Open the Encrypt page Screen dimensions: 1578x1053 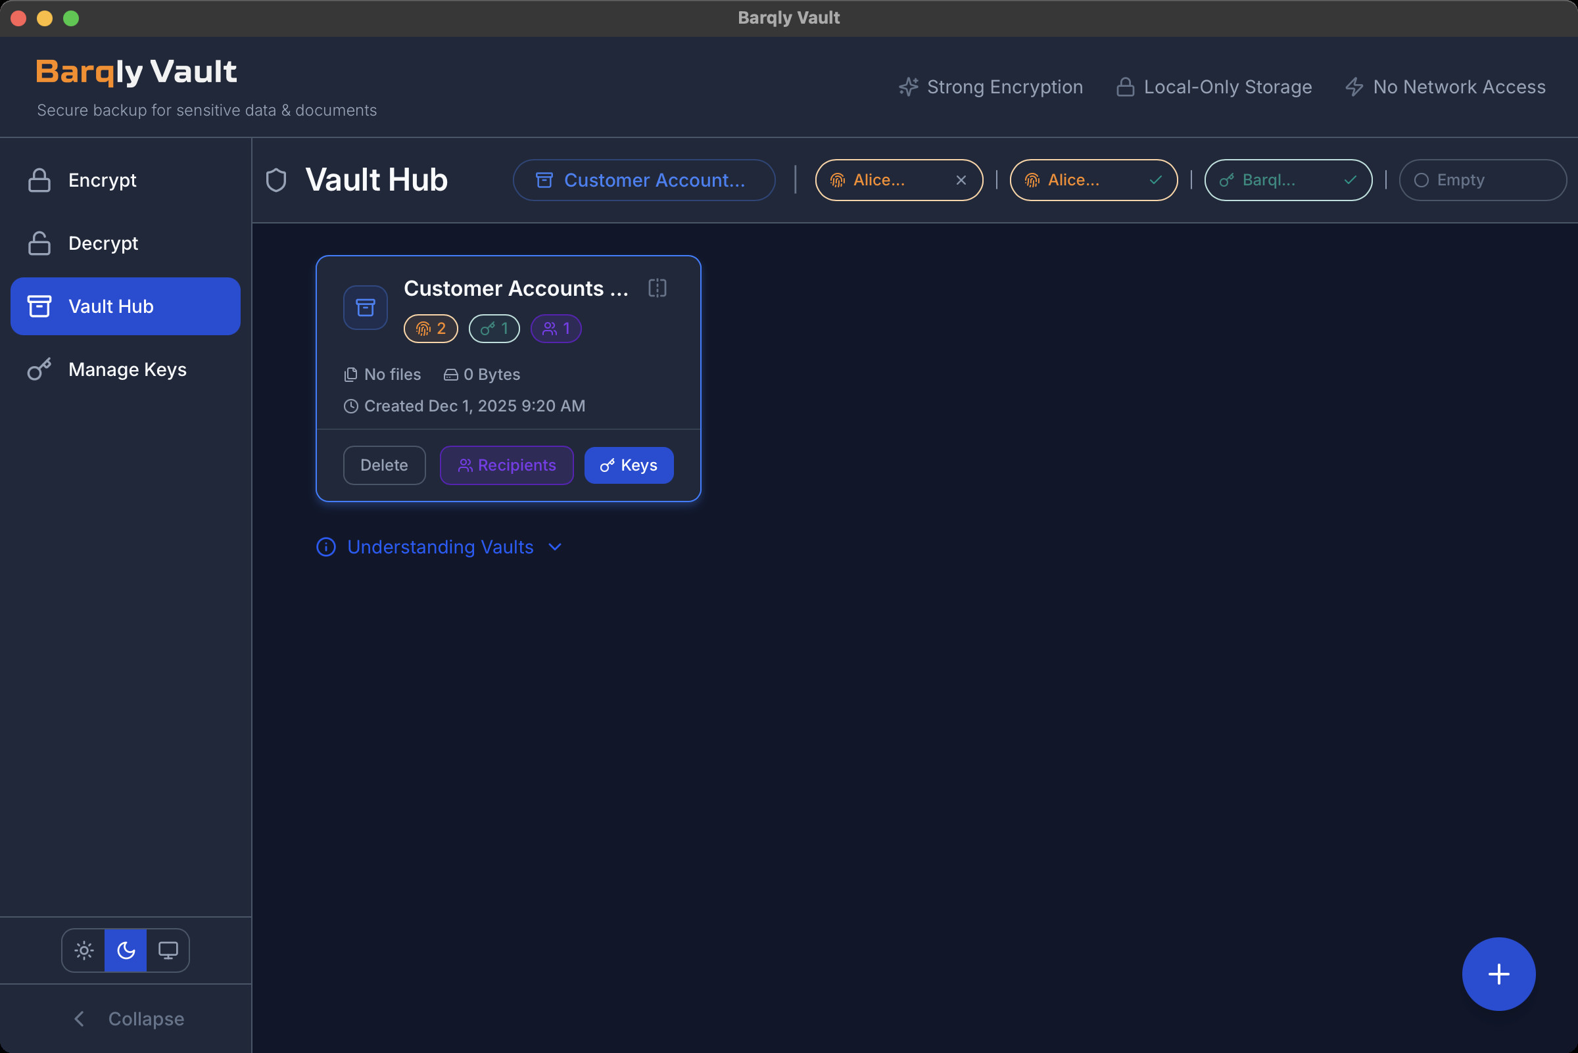point(102,180)
